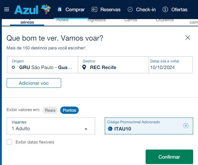Switch to the Hotéis tab
This screenshot has width=198, height=165.
[62, 20]
